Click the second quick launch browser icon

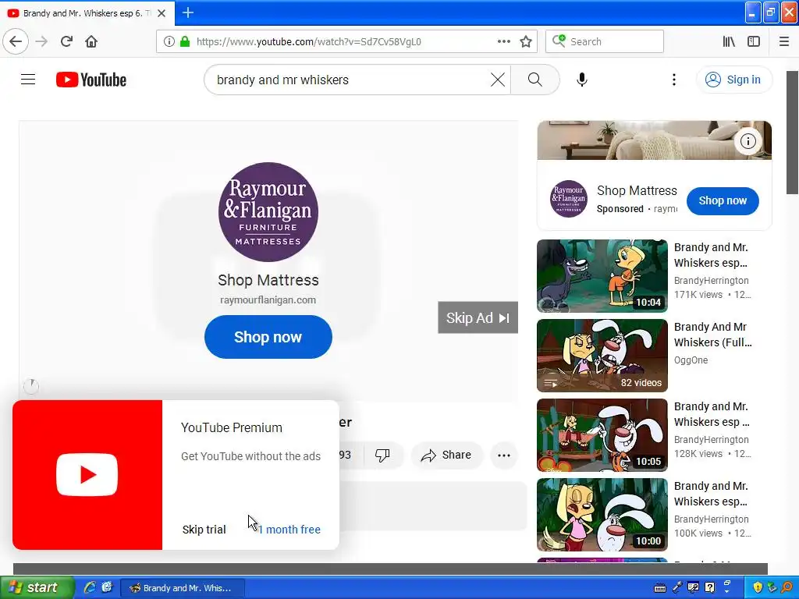click(x=106, y=587)
